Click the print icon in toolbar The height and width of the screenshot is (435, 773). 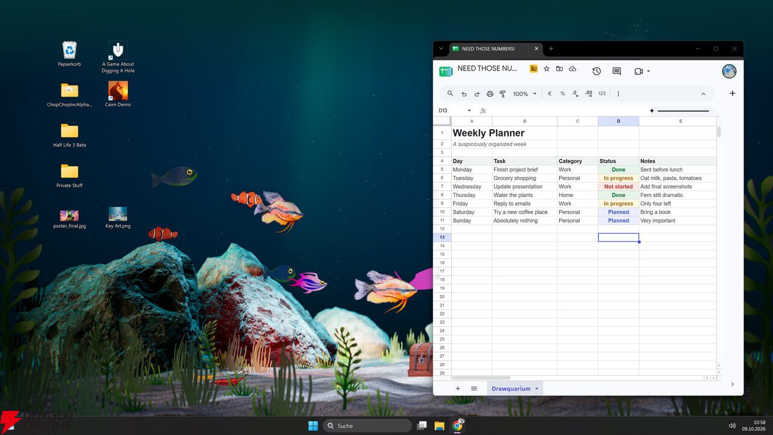click(490, 94)
